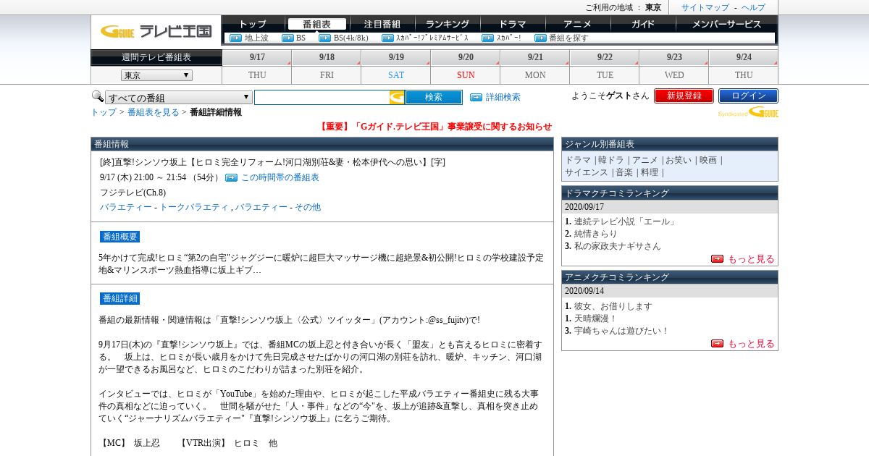Select the 9/22 TUE date column
869x456 pixels.
click(605, 67)
